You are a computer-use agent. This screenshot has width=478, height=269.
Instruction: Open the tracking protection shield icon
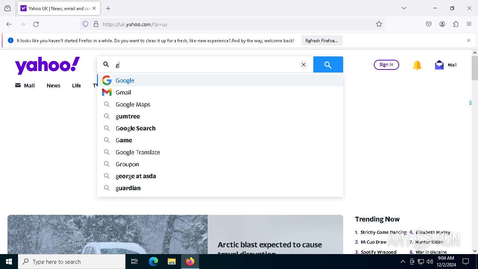click(x=86, y=24)
